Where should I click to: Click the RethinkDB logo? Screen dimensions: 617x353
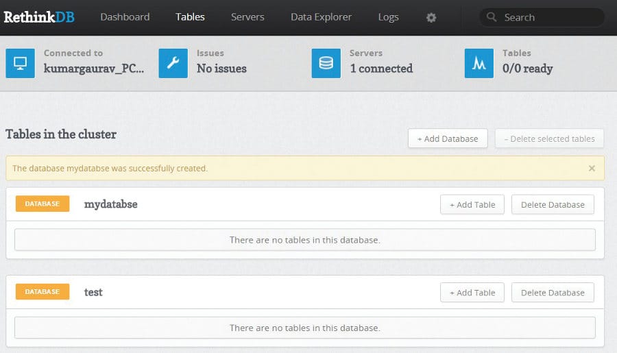point(39,17)
